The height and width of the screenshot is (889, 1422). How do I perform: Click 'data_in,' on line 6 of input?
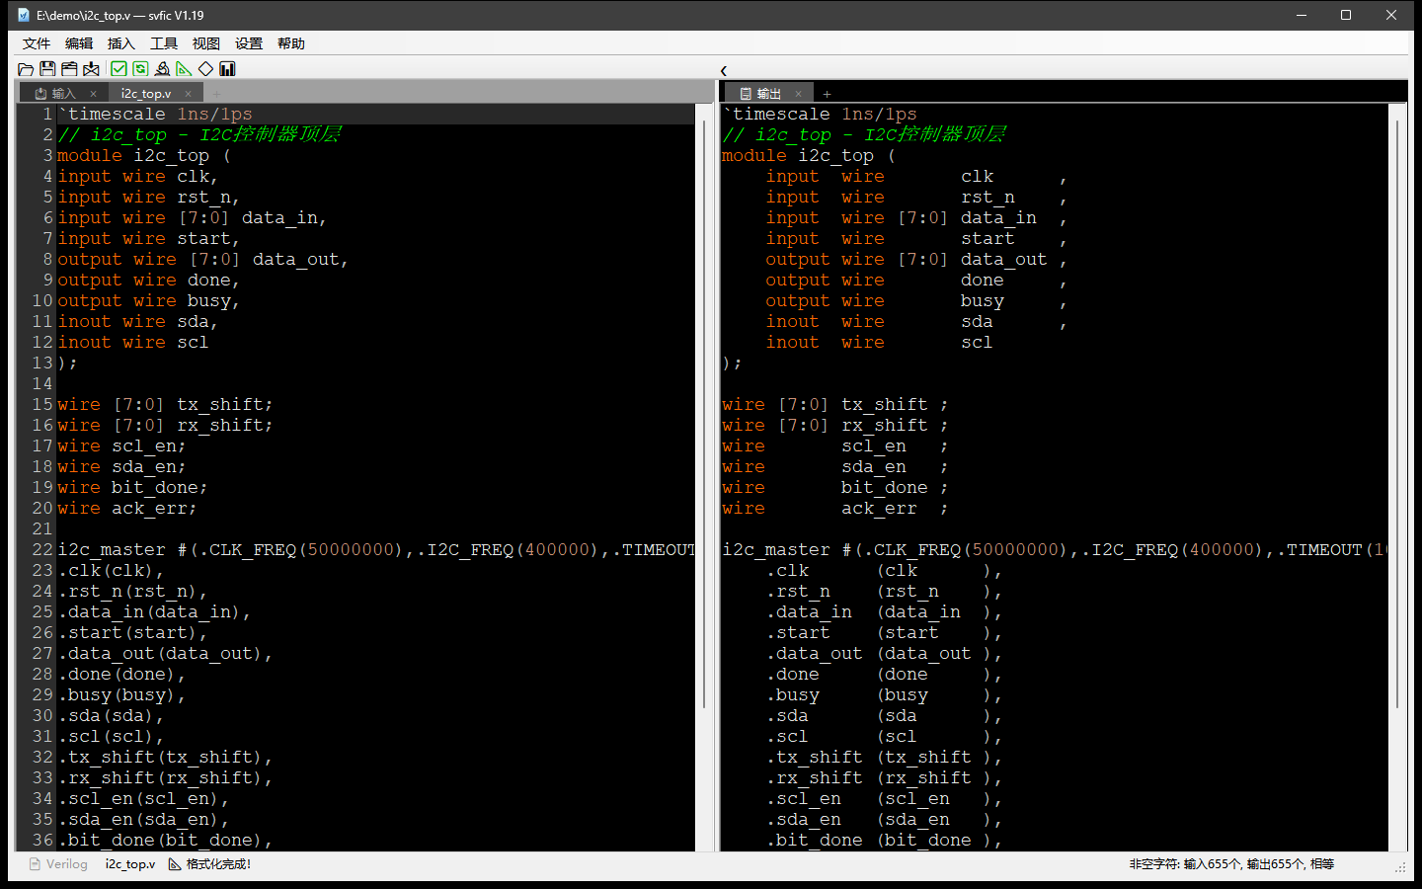click(x=284, y=218)
